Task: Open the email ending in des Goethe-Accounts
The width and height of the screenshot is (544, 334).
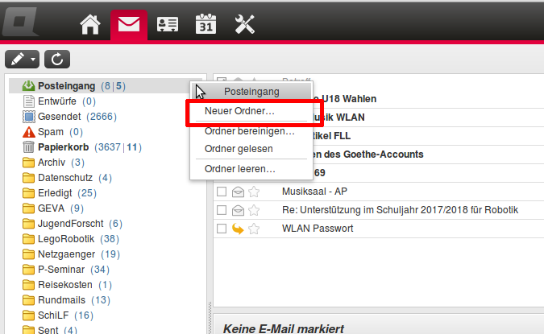Action: coord(368,155)
